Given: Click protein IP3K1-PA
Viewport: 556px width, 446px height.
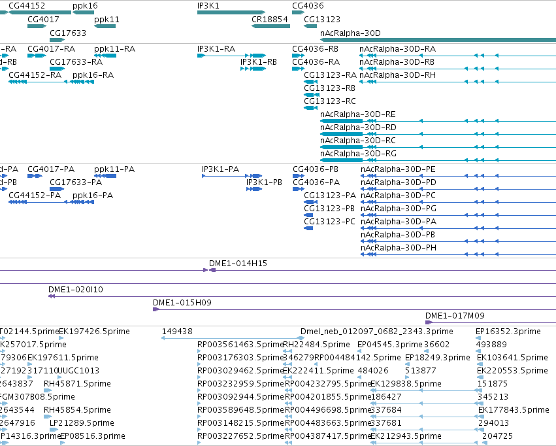Looking at the screenshot, I should tap(221, 169).
